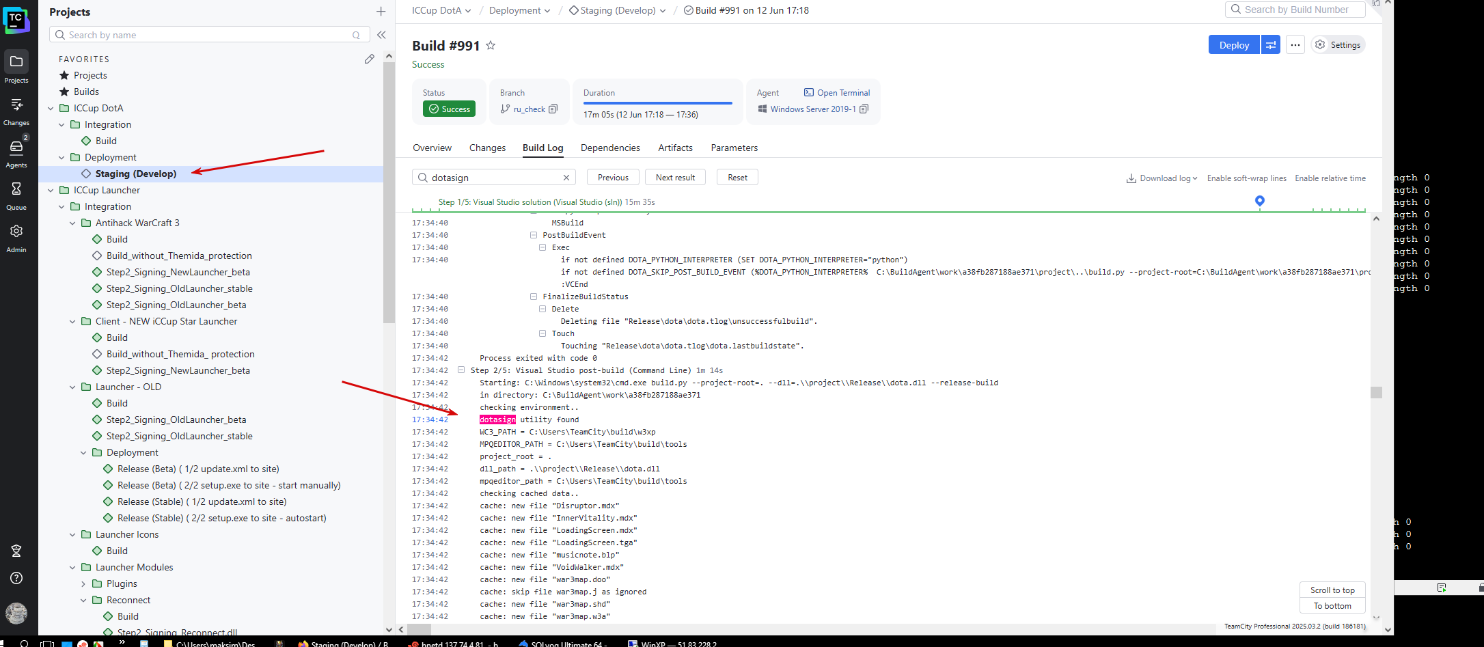Open the sidebar icon below Admin
The height and width of the screenshot is (647, 1484).
[x=16, y=551]
